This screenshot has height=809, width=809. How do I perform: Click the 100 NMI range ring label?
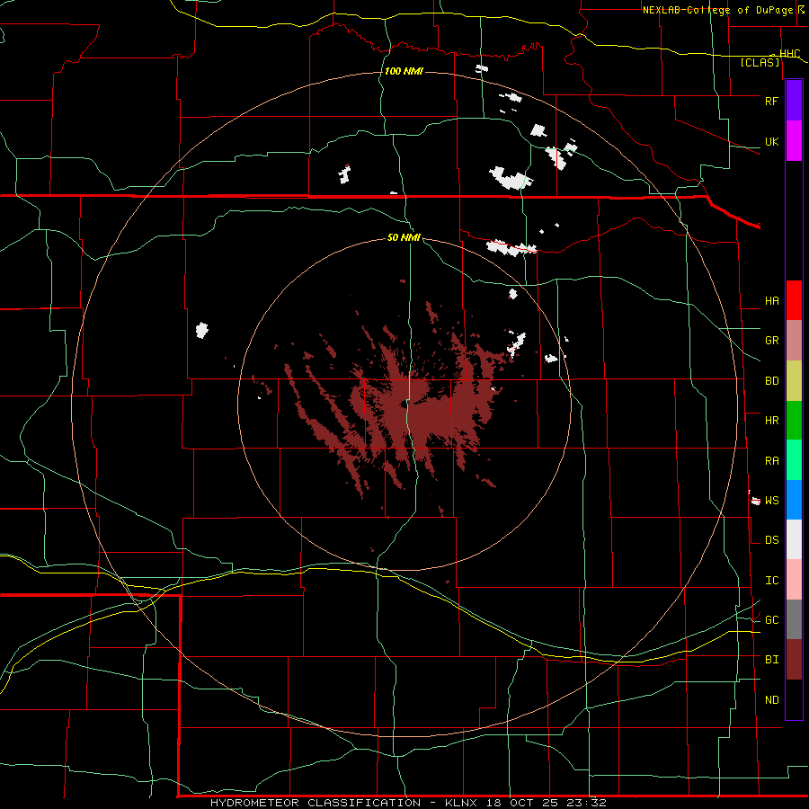[x=404, y=71]
